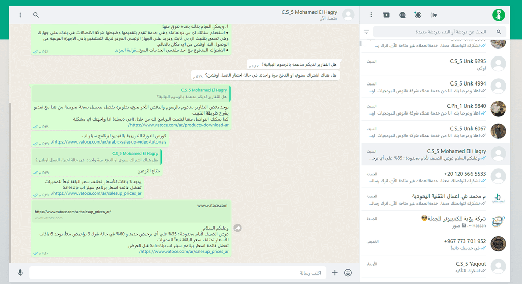Open arabic-salesup-video-tutorials link

tap(109, 141)
